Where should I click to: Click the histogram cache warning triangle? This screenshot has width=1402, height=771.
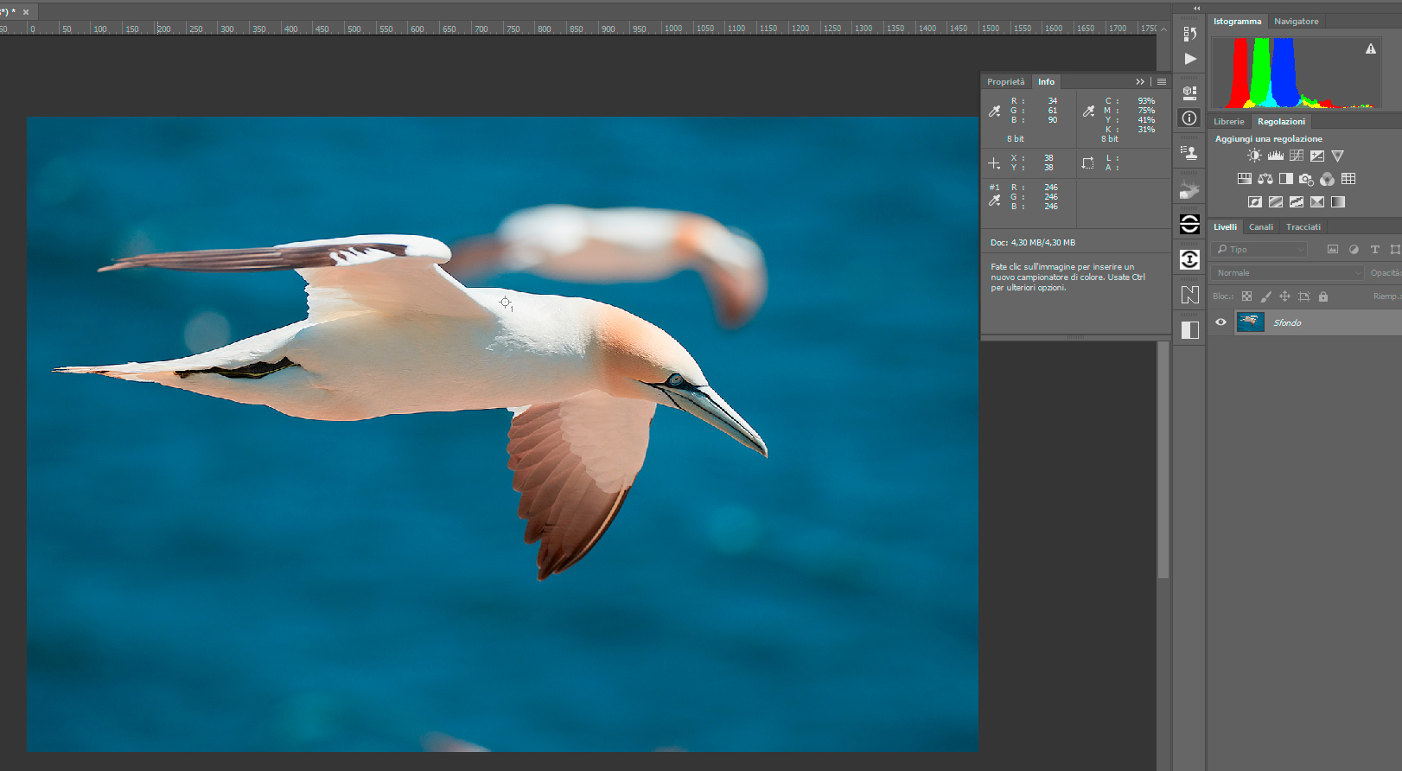1371,49
